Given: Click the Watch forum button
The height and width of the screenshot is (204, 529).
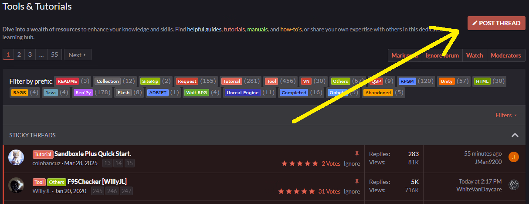Looking at the screenshot, I should pyautogui.click(x=475, y=55).
